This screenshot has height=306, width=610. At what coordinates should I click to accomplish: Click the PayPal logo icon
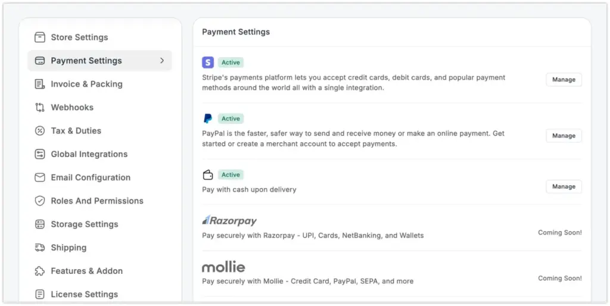208,118
